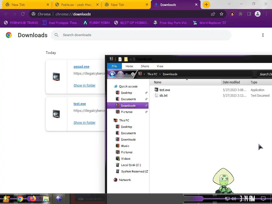Open the tab search chevron in title bar
Viewport: 272px width, 204px height.
click(x=229, y=4)
